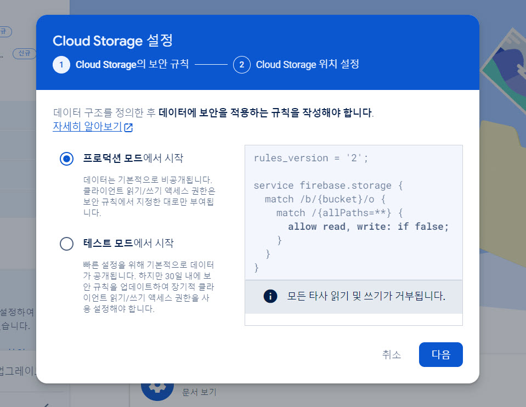Click the 다음 button

click(x=441, y=354)
